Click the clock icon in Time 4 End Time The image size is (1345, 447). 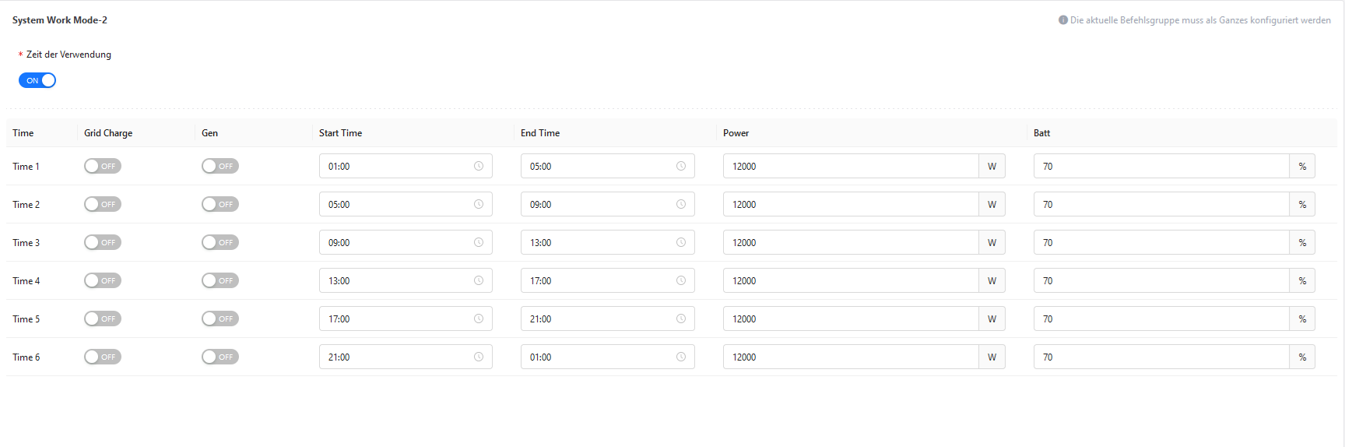point(681,280)
